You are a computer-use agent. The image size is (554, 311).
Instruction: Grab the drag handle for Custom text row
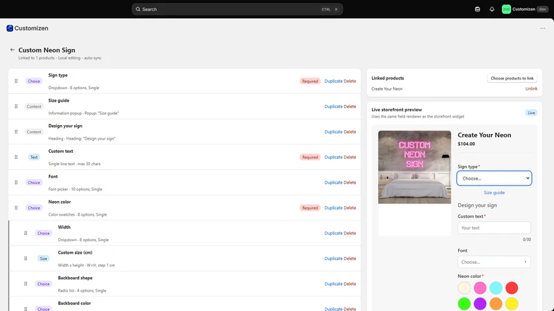pos(16,158)
